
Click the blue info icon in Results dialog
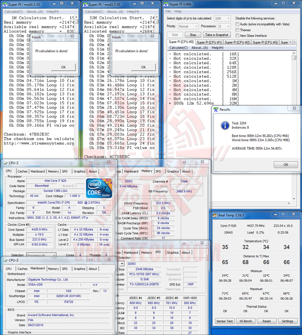(x=225, y=125)
